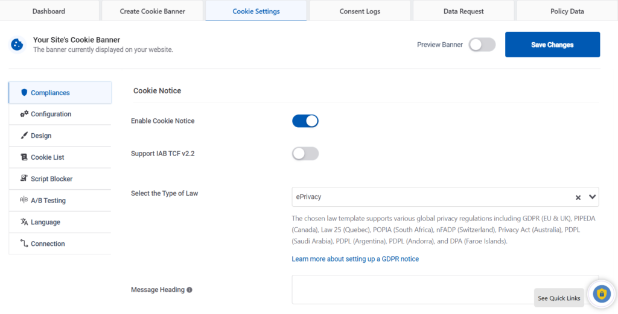618x314 pixels.
Task: Open the ePrivacy law type combo box
Action: [445, 197]
